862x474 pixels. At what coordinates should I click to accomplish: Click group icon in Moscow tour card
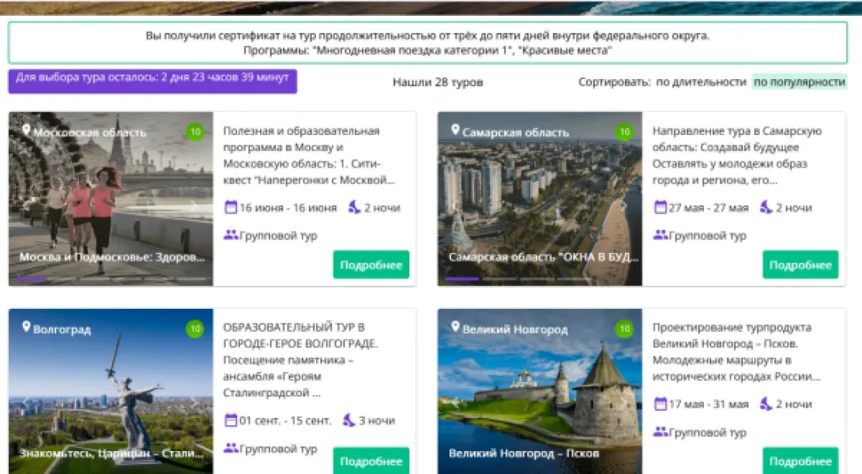pos(231,235)
